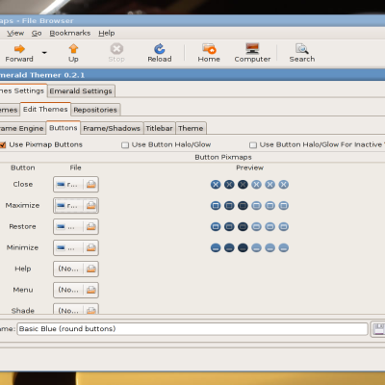The height and width of the screenshot is (385, 385).
Task: Click the first Close preview pixmap
Action: coord(216,185)
